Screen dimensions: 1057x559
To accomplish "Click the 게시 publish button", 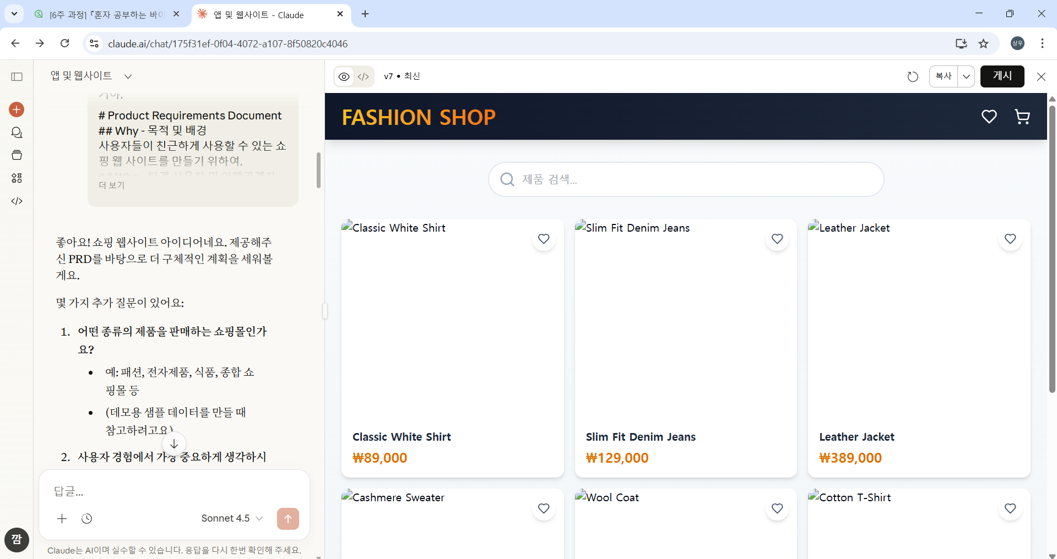I will point(1002,76).
